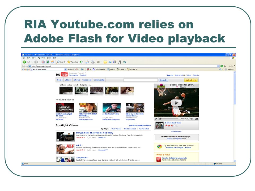This screenshot has width=255, height=191.
Task: Click the Research books icon
Action: click(x=115, y=62)
